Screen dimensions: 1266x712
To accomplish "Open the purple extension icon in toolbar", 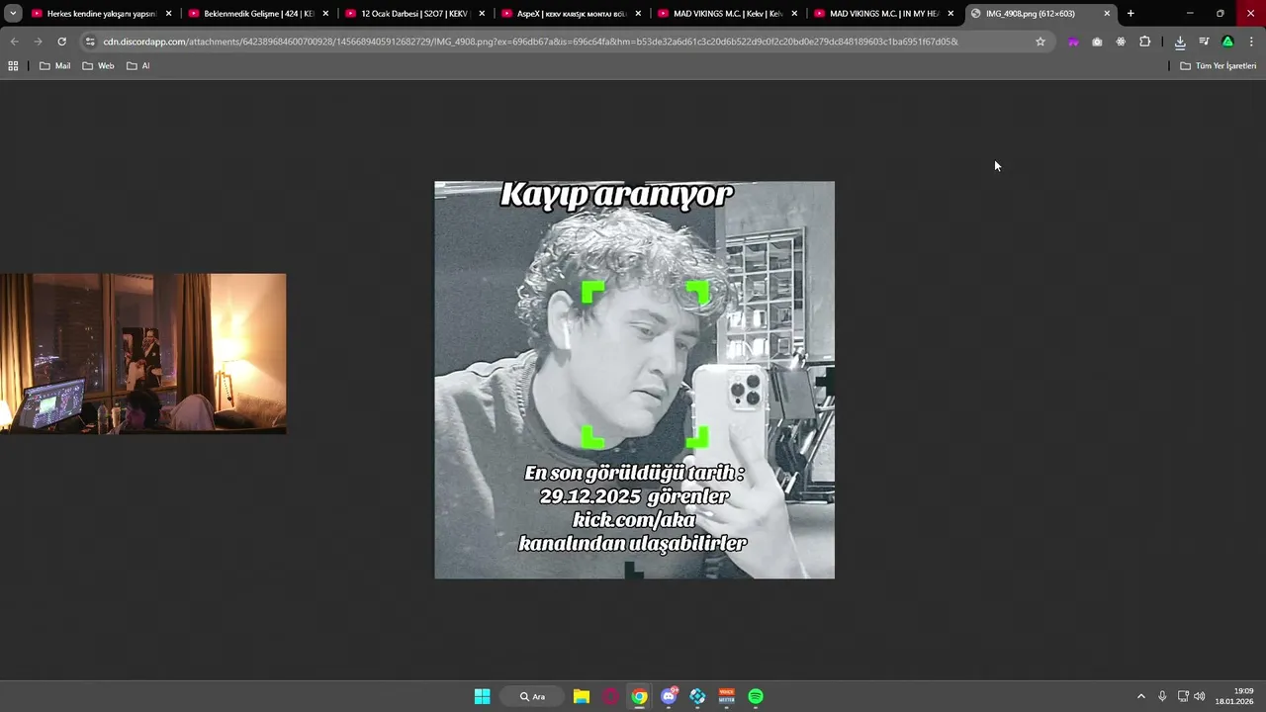I will click(1073, 42).
